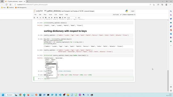Select 'compile' in autocomplete list

[x=49, y=69]
